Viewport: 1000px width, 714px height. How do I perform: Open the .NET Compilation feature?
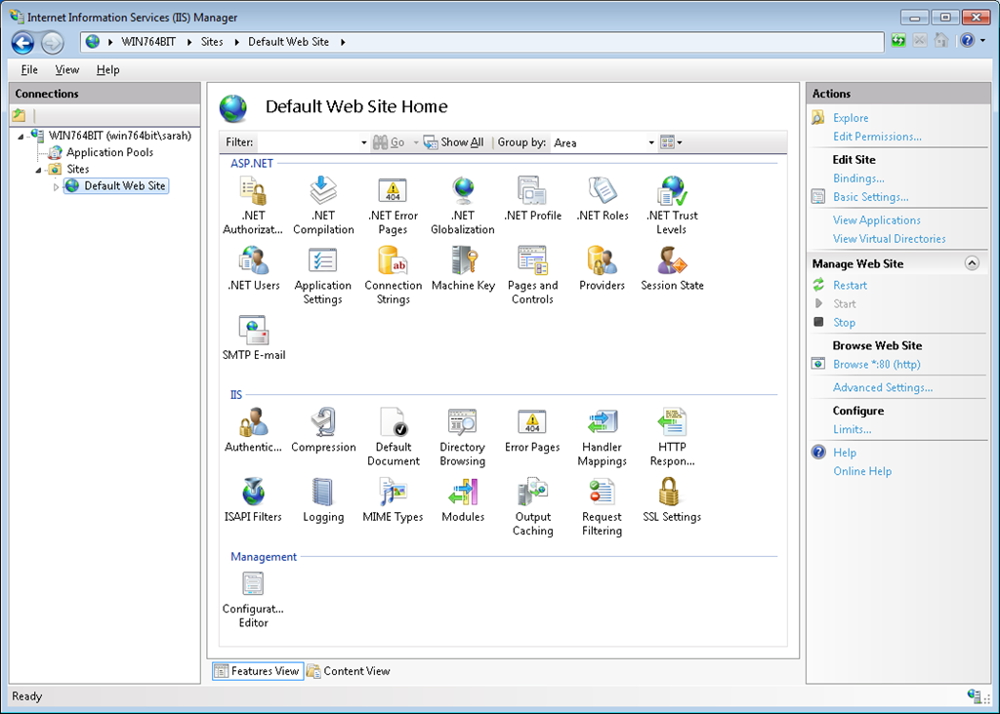click(x=323, y=205)
